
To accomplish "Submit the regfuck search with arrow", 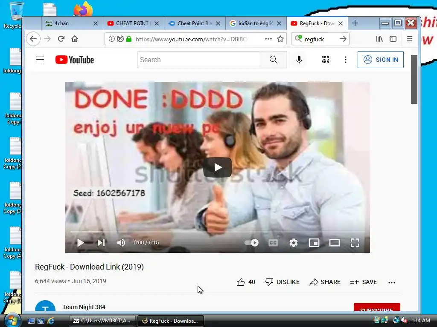I will click(x=343, y=39).
